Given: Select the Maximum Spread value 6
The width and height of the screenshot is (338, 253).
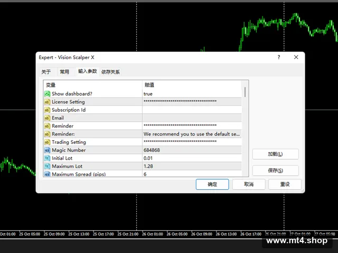Looking at the screenshot, I should tap(145, 174).
